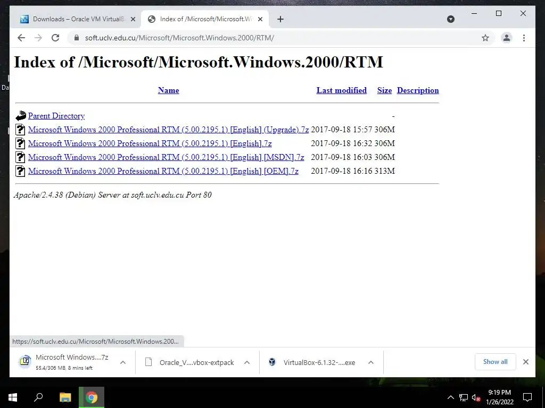Close the downloads shelf
This screenshot has height=408, width=545.
[526, 362]
